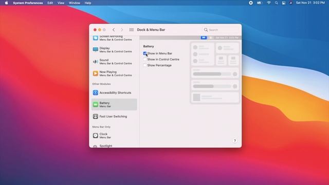Screen dimensions: 329x185
Task: Click the screen recording status icon
Action: click(251, 3)
